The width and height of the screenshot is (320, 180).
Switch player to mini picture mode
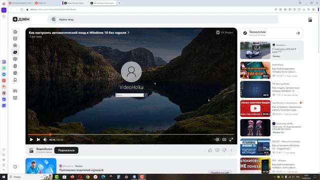pyautogui.click(x=224, y=139)
